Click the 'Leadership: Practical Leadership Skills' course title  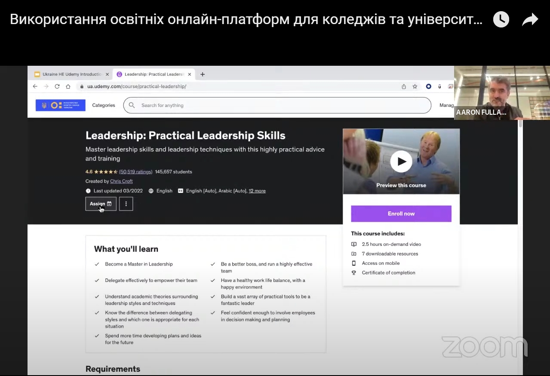[x=185, y=135]
